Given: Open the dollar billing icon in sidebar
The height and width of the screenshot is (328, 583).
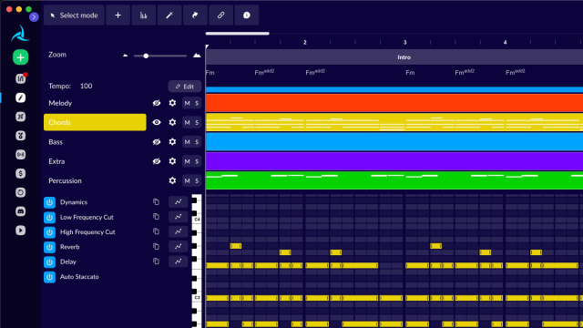Looking at the screenshot, I should click(20, 173).
